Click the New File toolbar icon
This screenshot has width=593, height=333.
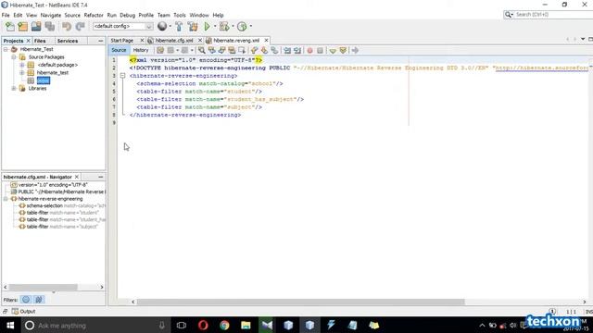pos(10,27)
